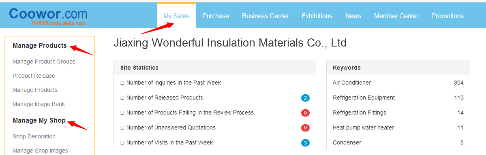Open the Manage Shop Images link
This screenshot has width=486, height=155.
pyautogui.click(x=40, y=151)
